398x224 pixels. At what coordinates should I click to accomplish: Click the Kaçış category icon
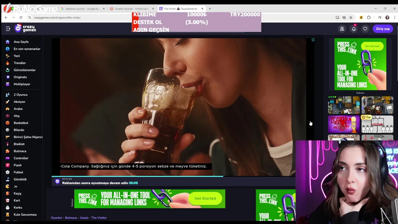pyautogui.click(x=7, y=194)
